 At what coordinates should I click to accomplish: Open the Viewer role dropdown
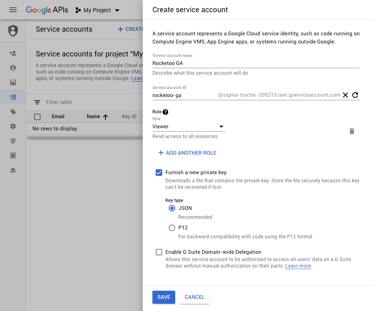pos(189,127)
